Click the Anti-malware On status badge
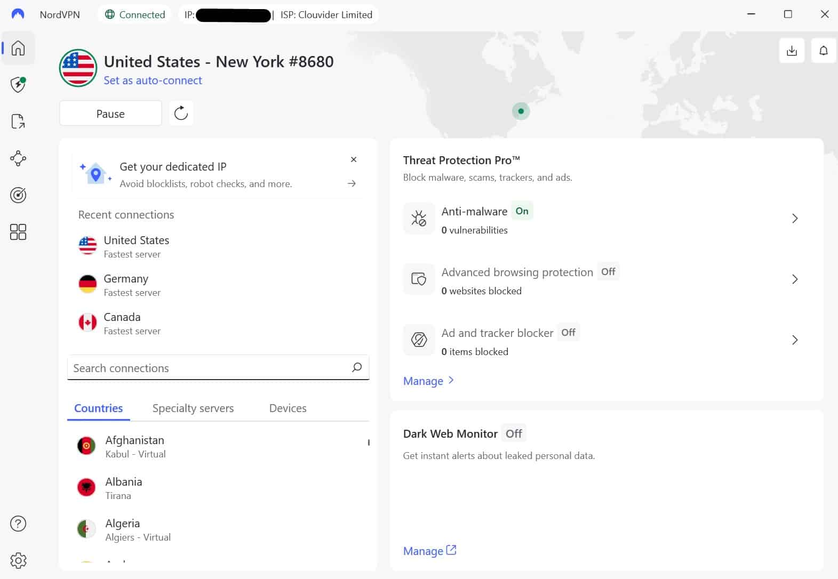The height and width of the screenshot is (579, 838). pos(522,211)
